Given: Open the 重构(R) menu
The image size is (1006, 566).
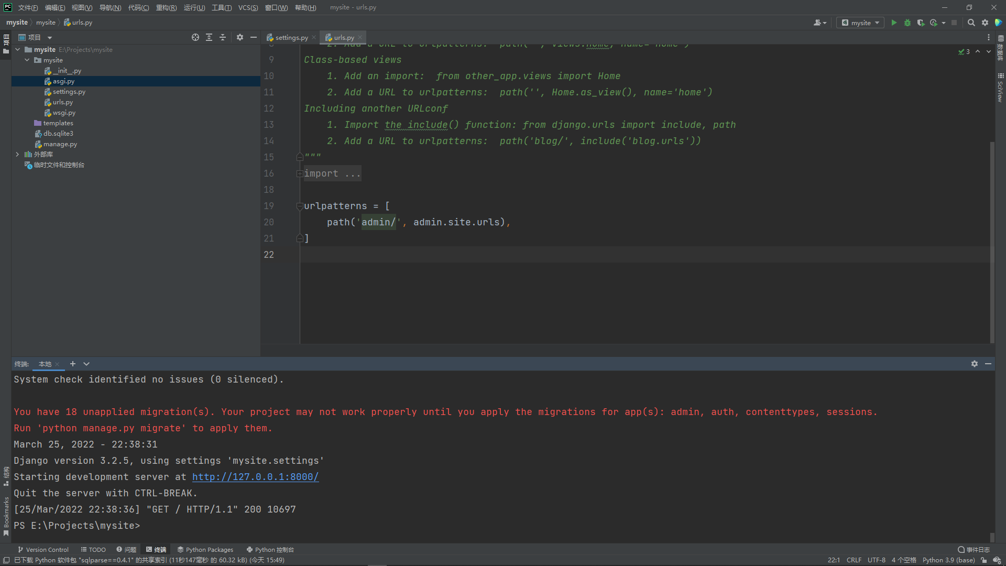Looking at the screenshot, I should click(x=166, y=7).
